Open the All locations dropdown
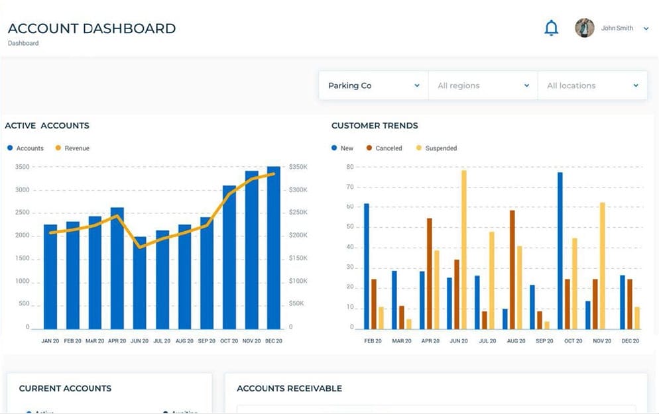The width and height of the screenshot is (659, 414). click(592, 85)
